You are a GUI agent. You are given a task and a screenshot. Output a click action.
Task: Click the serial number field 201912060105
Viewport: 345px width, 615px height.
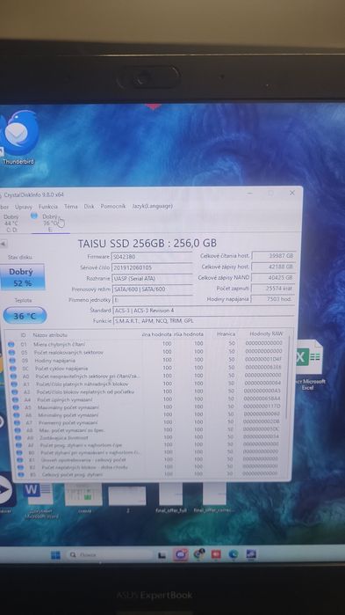[152, 267]
